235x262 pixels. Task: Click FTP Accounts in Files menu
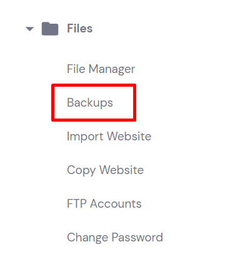coord(104,203)
